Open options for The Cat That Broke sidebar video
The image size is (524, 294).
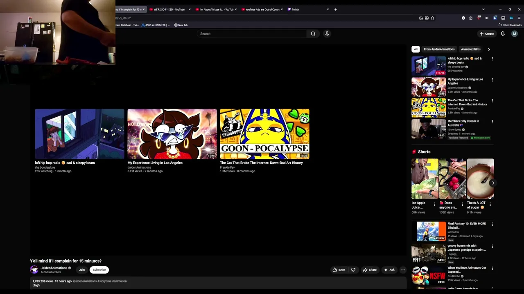click(492, 100)
